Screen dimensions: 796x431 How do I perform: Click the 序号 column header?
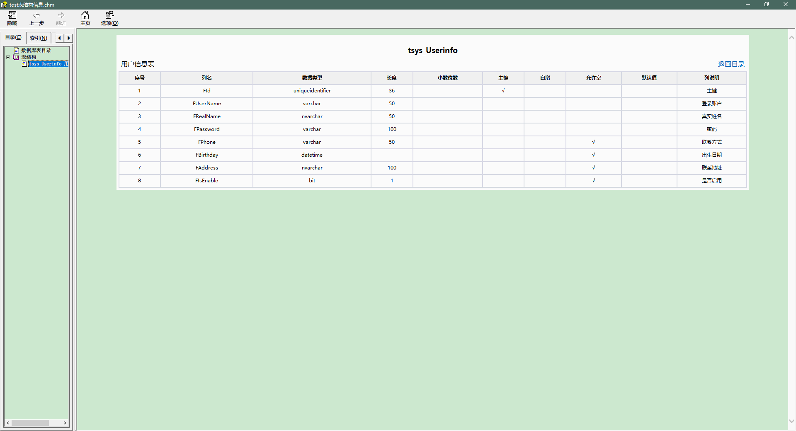(140, 78)
